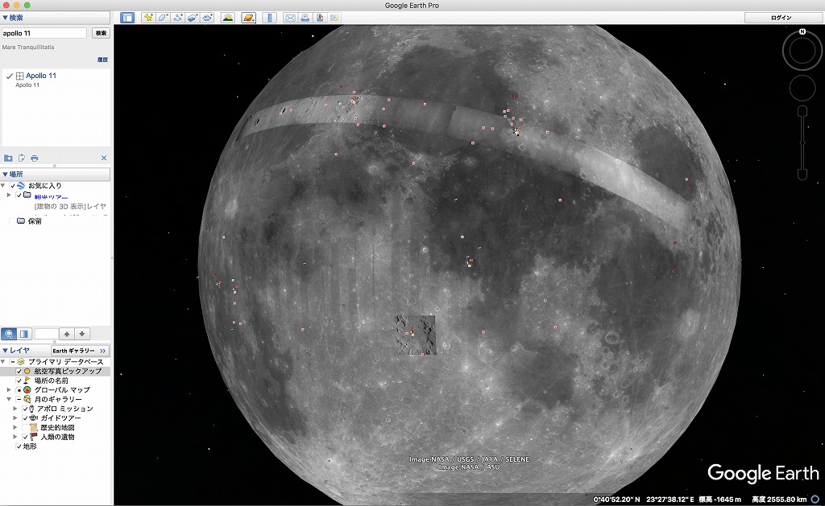
Task: Click the save image toolbar icon
Action: (x=319, y=18)
